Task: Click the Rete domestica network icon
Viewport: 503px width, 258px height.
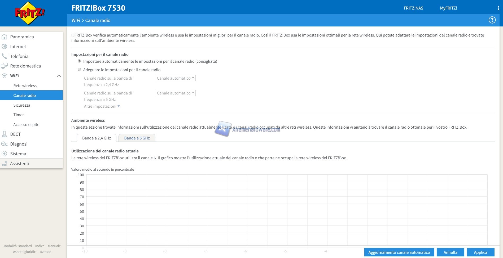Action: [x=4, y=66]
